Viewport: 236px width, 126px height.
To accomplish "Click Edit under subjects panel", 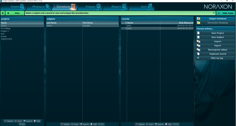I will [94, 124].
